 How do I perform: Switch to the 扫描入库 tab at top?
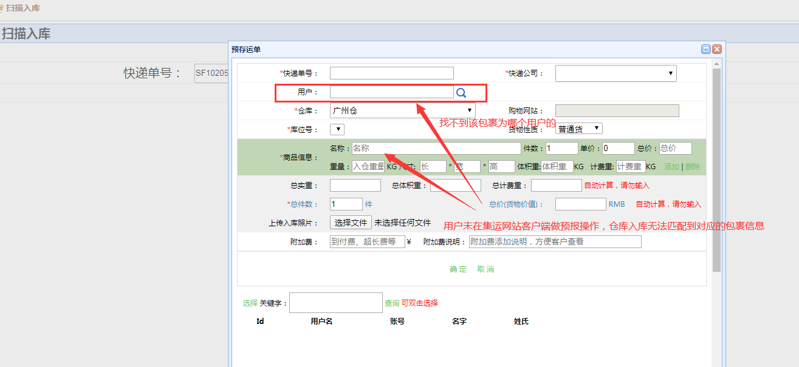coord(24,8)
